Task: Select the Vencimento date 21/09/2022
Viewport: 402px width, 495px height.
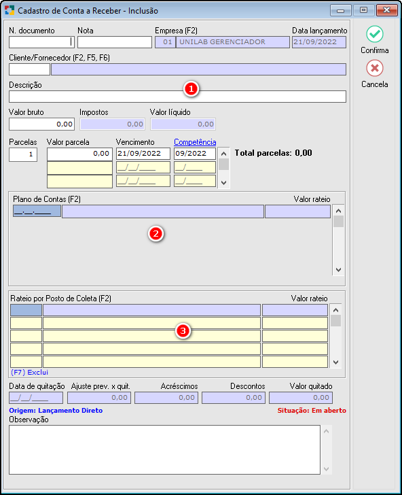Action: click(143, 154)
